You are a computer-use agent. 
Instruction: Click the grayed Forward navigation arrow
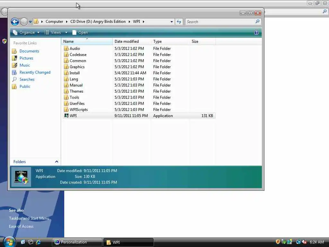coord(24,22)
